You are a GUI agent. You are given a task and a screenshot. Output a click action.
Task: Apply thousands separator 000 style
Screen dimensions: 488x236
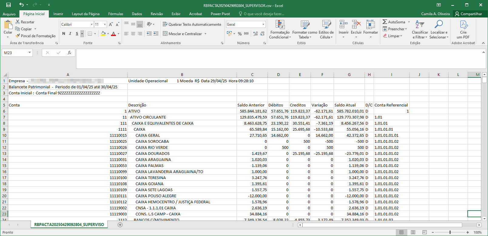click(x=246, y=34)
